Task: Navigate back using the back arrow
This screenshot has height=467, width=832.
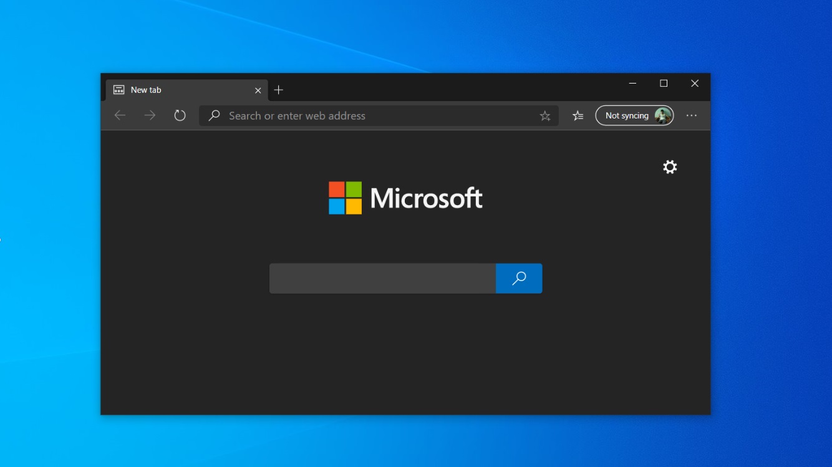Action: (x=119, y=115)
